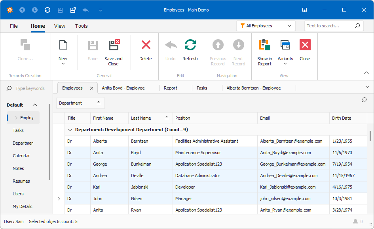The height and width of the screenshot is (229, 374).
Task: Collapse the ribbon with the chevron
Action: (366, 73)
